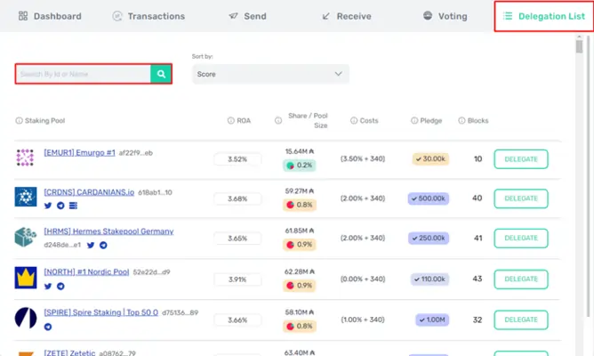
Task: Click the ROA column info icon
Action: click(230, 120)
